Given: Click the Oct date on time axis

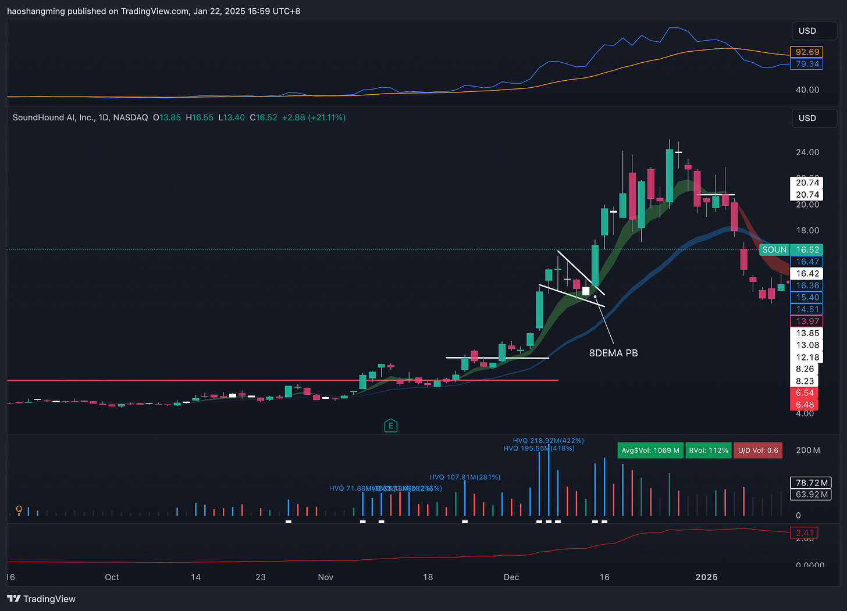Looking at the screenshot, I should tap(112, 577).
